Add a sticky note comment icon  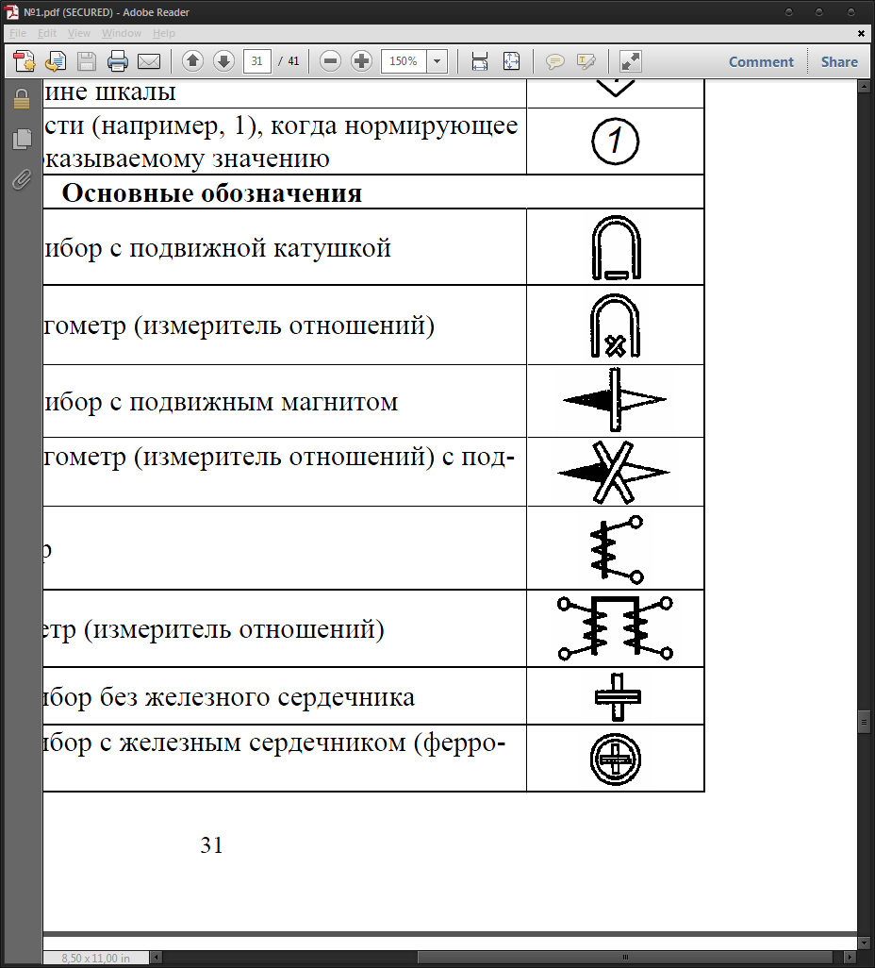click(554, 61)
